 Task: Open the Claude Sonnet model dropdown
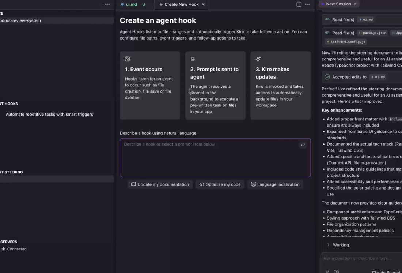387,272
